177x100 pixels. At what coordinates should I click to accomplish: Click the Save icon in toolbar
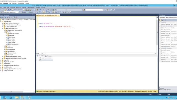[x=8, y=10]
